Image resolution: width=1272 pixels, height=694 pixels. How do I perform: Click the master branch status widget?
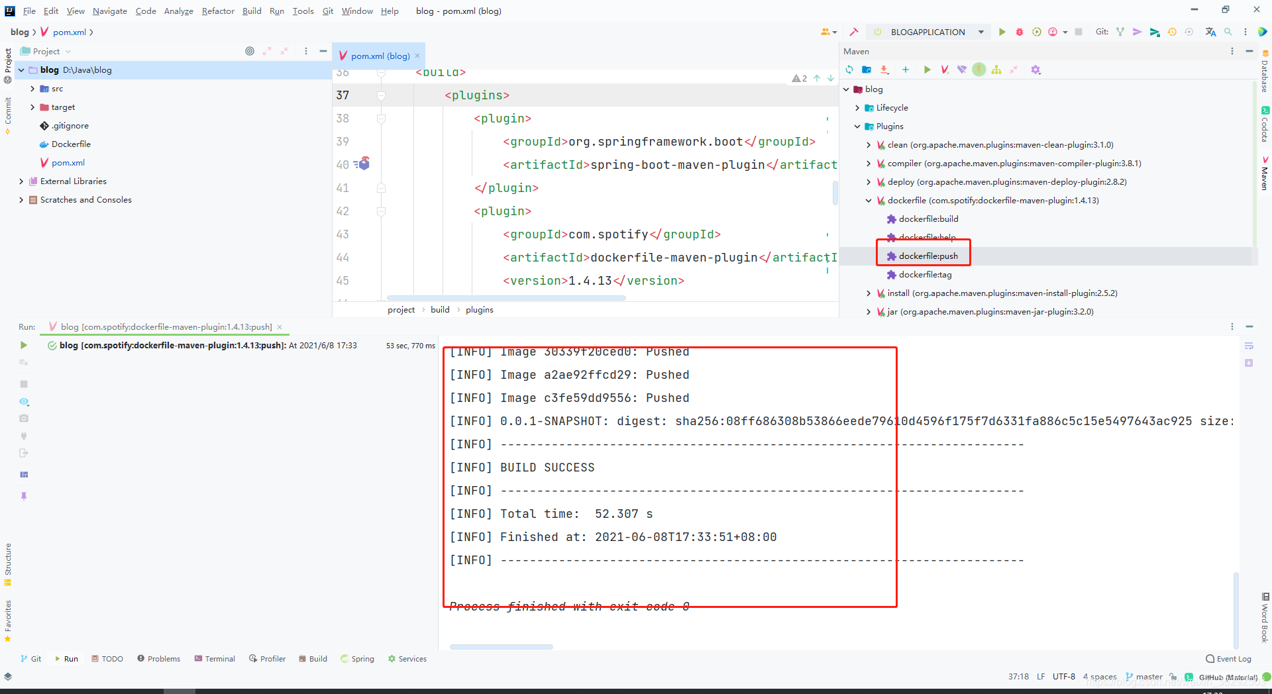[x=1144, y=676]
